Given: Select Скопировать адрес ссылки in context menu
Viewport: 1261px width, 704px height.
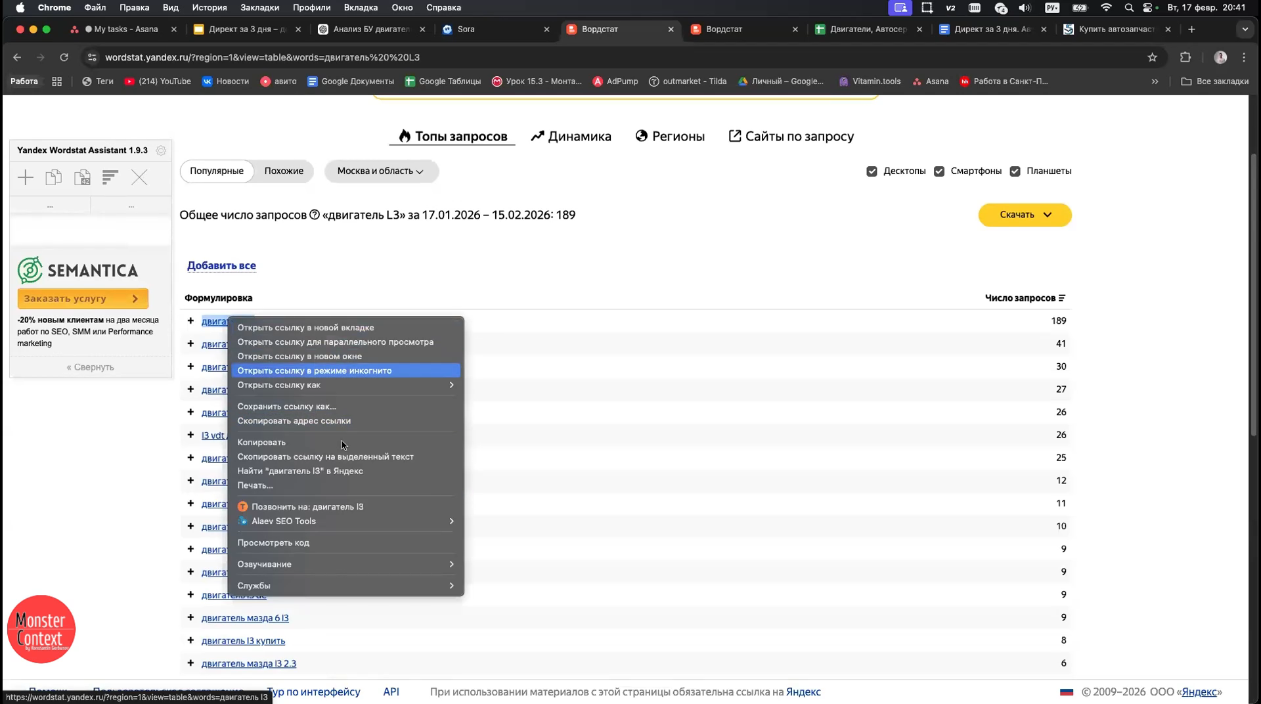Looking at the screenshot, I should pos(345,421).
